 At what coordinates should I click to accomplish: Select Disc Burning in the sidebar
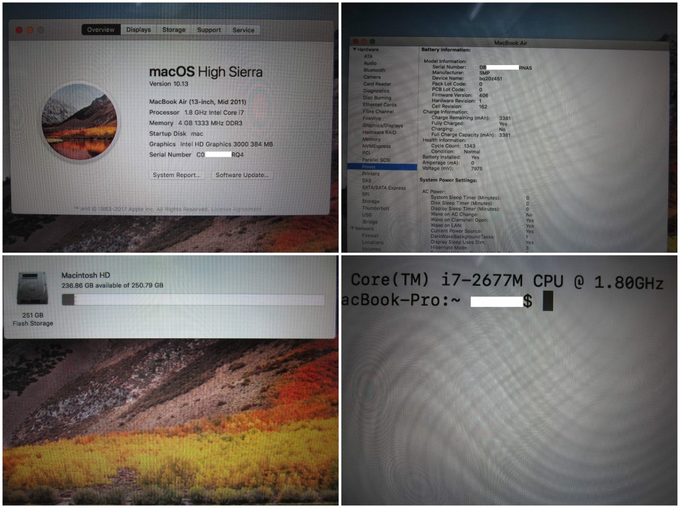click(377, 98)
